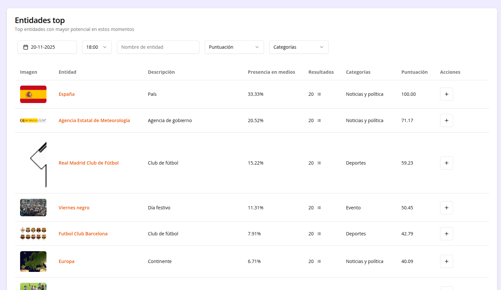This screenshot has width=501, height=290.
Task: Click the Puntuación column header
Action: pos(414,72)
